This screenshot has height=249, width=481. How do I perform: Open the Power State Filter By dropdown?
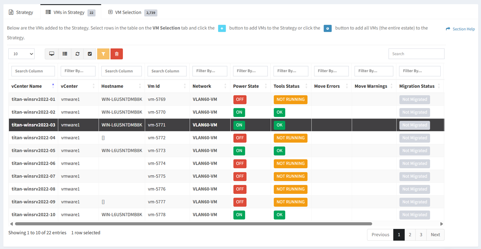point(250,71)
